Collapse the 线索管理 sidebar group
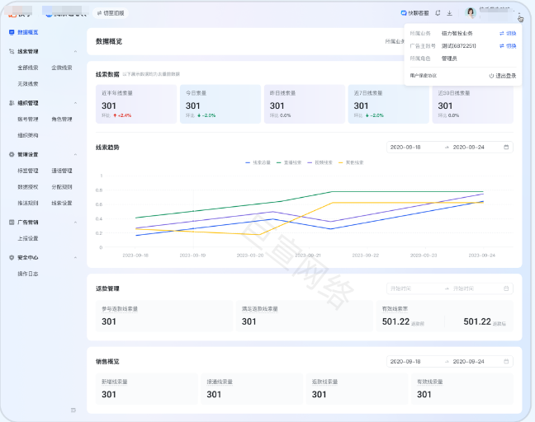 pos(75,51)
